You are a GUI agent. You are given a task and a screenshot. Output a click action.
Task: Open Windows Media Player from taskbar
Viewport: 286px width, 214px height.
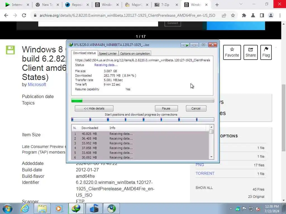point(59,208)
